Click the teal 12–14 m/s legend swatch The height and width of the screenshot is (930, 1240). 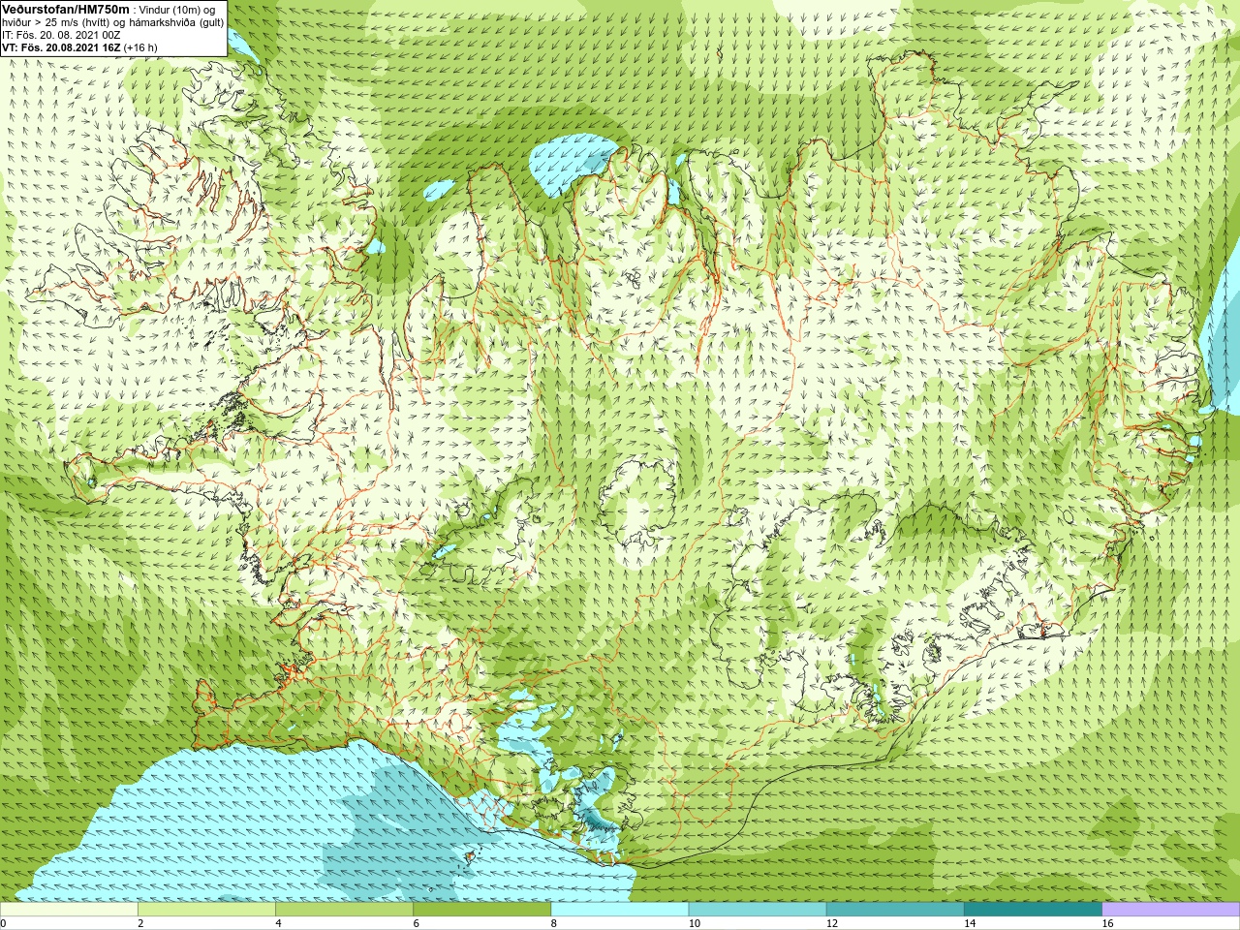coord(894,910)
